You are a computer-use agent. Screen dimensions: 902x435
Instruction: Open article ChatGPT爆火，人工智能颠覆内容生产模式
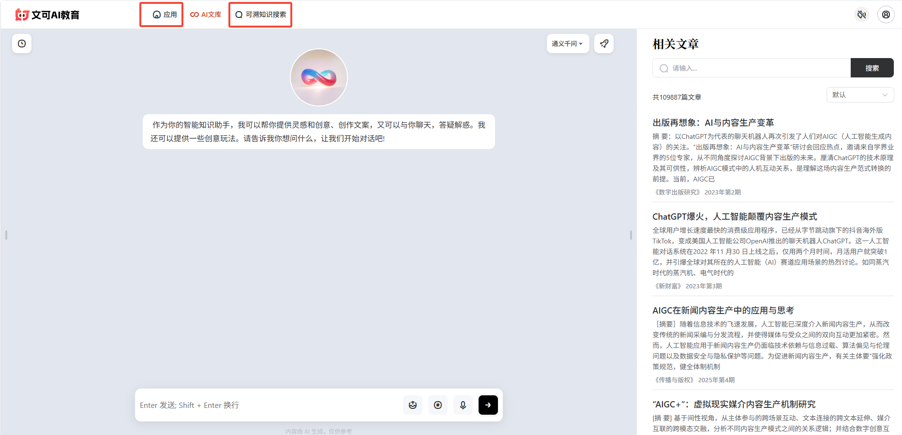[735, 217]
